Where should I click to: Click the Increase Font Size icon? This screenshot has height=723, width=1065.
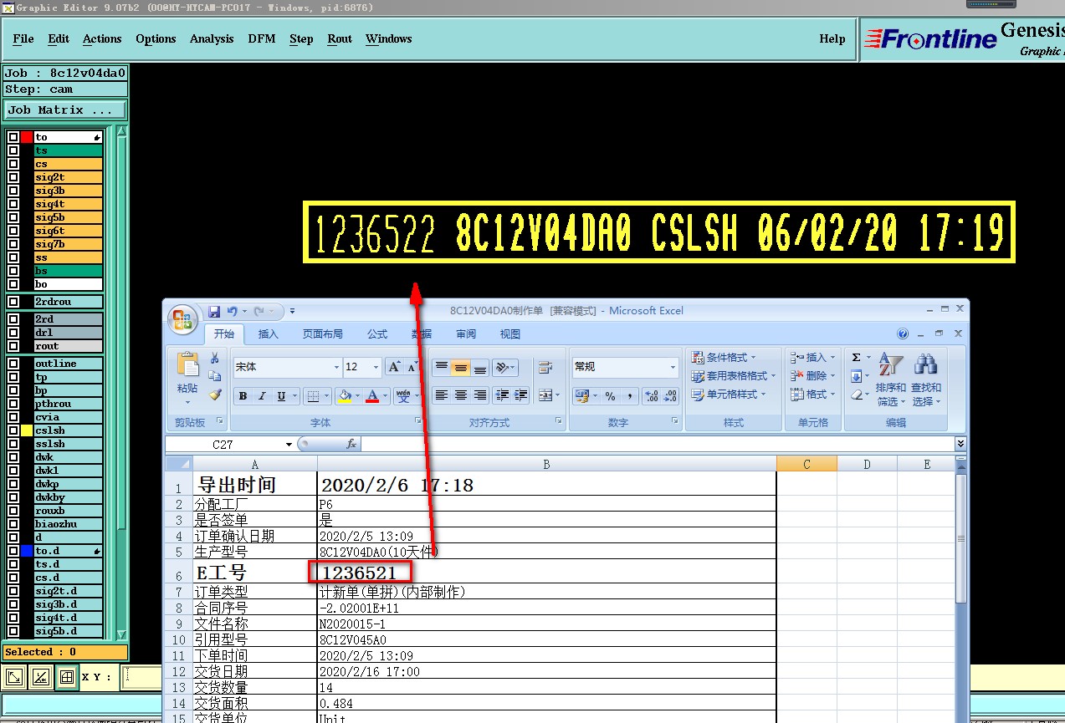[394, 367]
